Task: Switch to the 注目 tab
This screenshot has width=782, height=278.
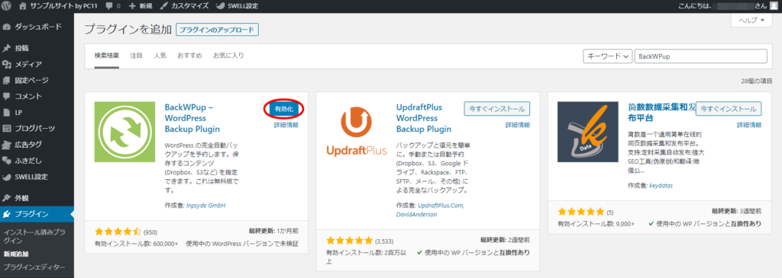Action: point(136,56)
